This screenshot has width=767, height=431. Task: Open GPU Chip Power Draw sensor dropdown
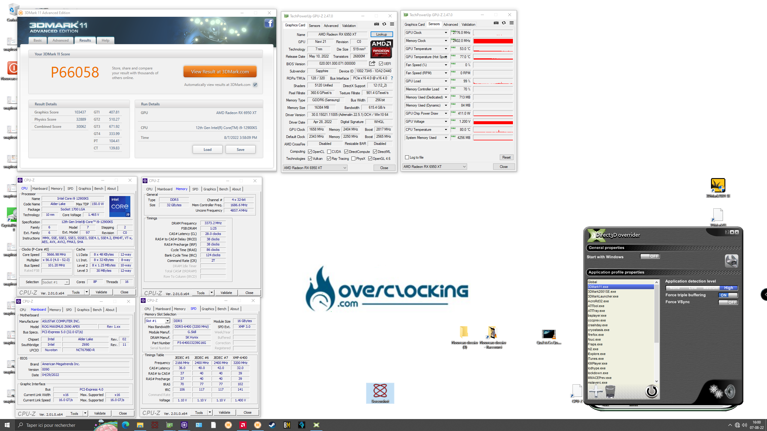(x=446, y=113)
